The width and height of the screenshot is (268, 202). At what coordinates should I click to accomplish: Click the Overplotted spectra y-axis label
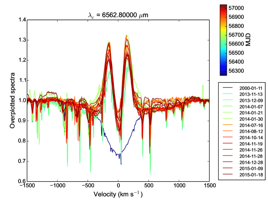pyautogui.click(x=12, y=100)
